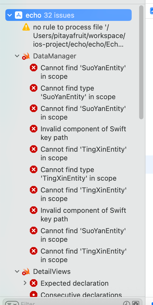Click the filter options icon in filter bar
This screenshot has height=305, width=153.
click(12, 303)
